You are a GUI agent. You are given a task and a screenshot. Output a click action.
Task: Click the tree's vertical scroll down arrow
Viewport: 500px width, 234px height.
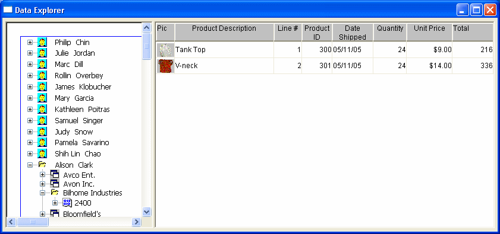[147, 211]
